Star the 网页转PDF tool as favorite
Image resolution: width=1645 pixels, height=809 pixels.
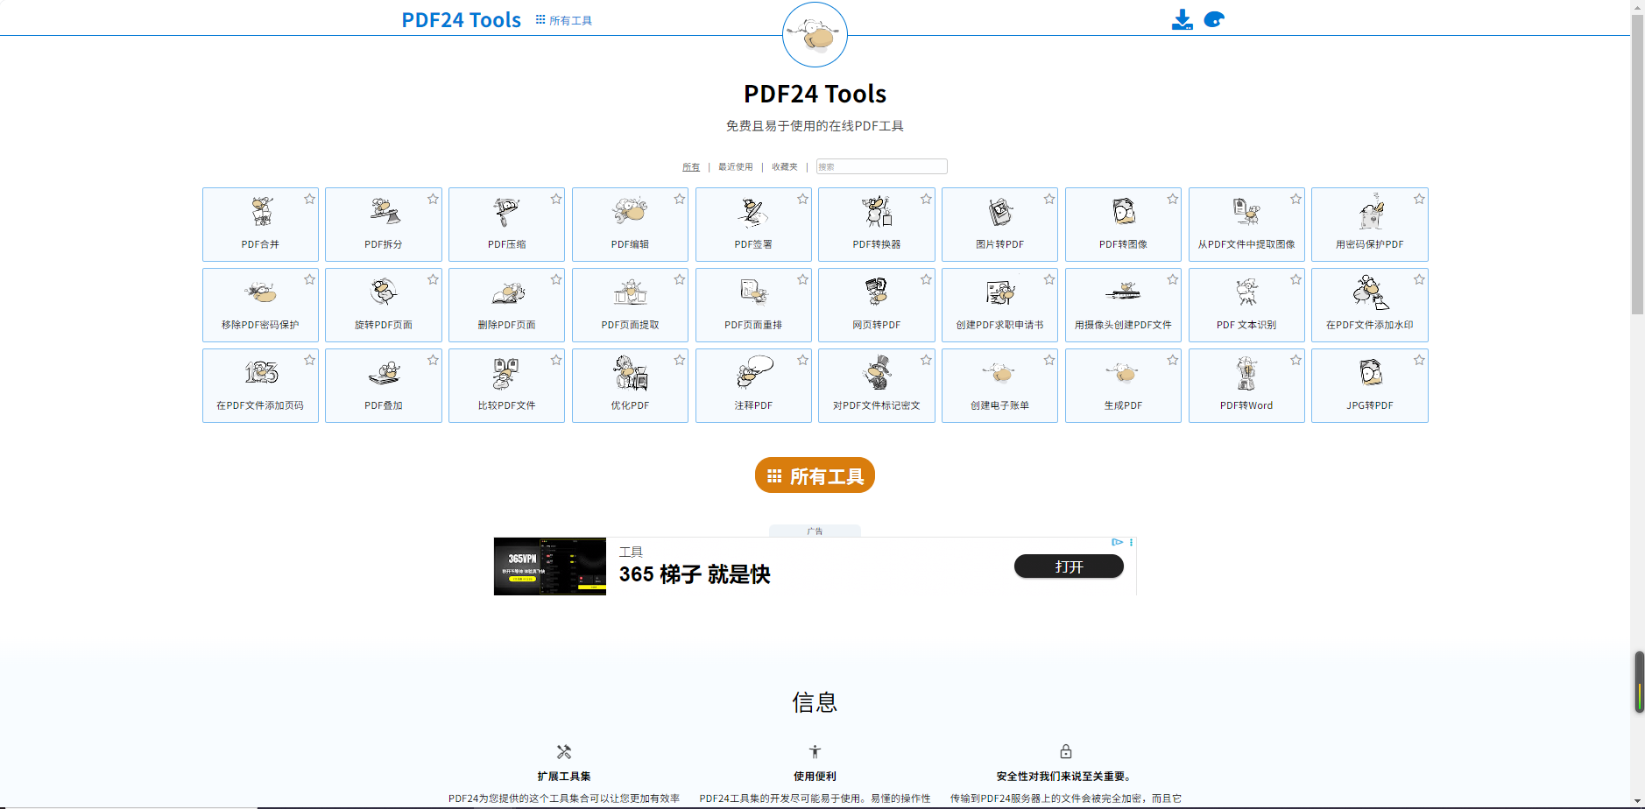pos(926,280)
